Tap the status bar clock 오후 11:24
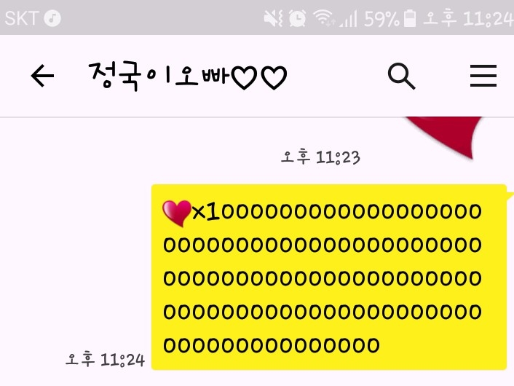 click(x=468, y=18)
